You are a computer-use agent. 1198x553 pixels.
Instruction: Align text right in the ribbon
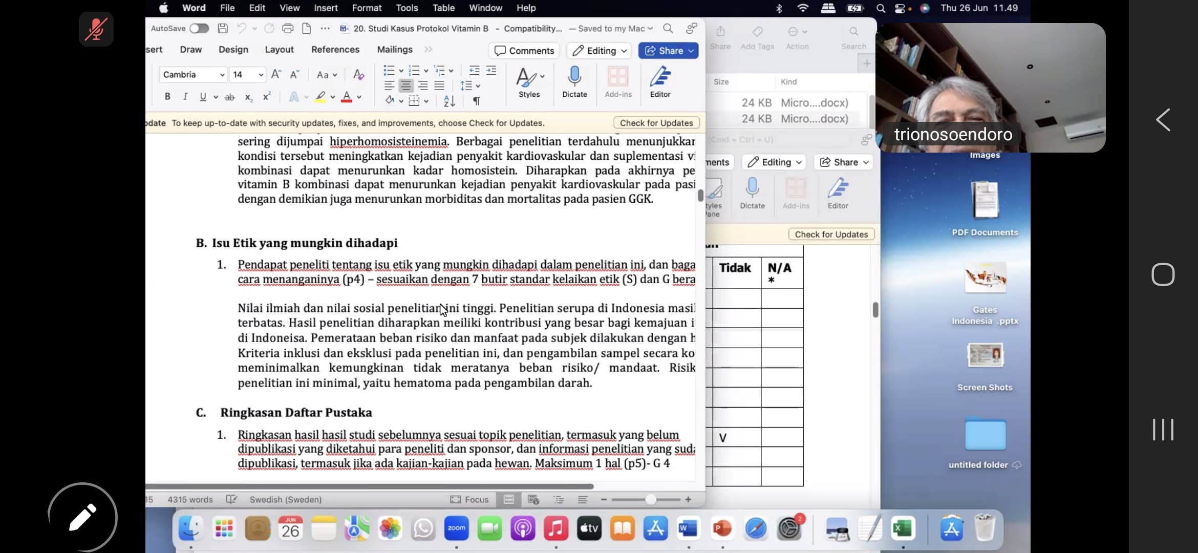(422, 86)
